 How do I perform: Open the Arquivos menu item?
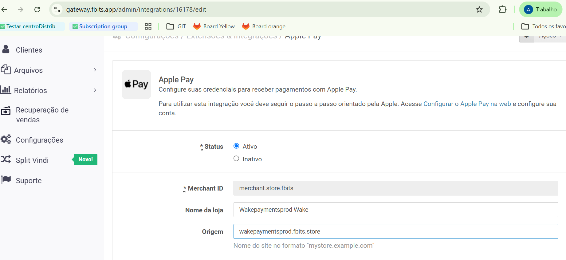28,70
